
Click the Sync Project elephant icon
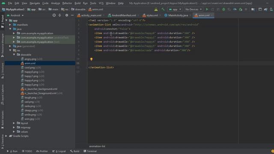click(x=265, y=9)
